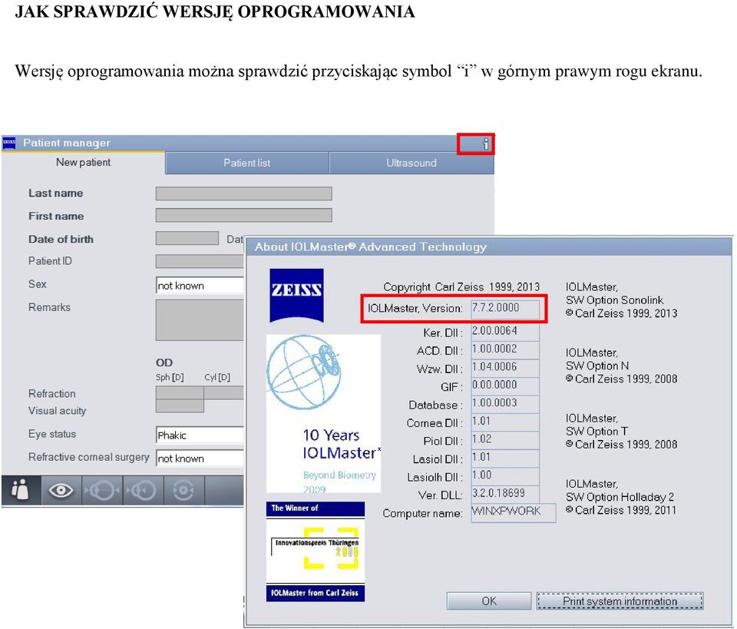This screenshot has width=737, height=629.
Task: Switch to the New patient tab
Action: click(x=83, y=162)
